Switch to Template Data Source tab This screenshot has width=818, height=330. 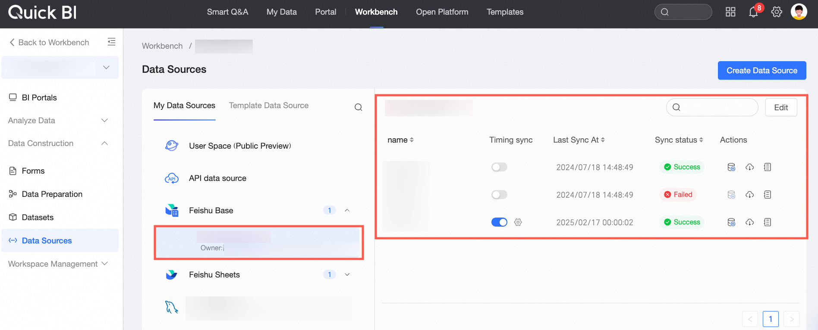(269, 106)
